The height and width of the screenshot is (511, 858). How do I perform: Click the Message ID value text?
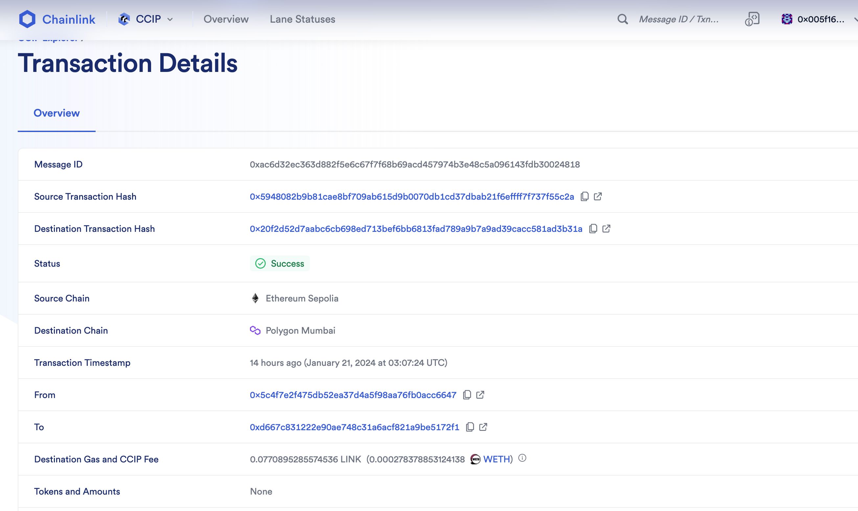pyautogui.click(x=415, y=165)
